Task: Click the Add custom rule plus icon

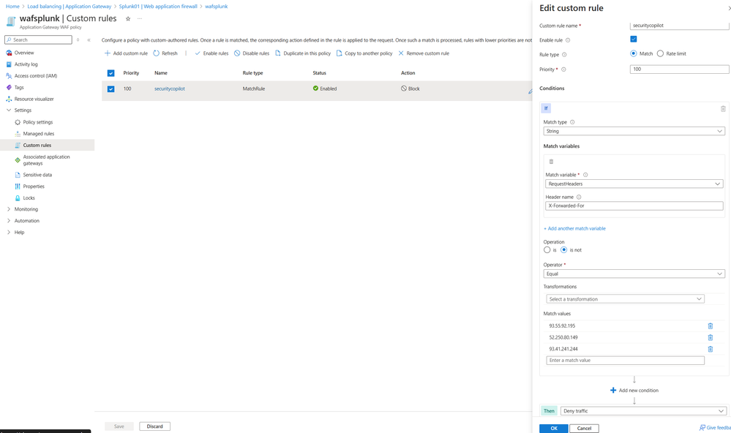Action: 108,53
